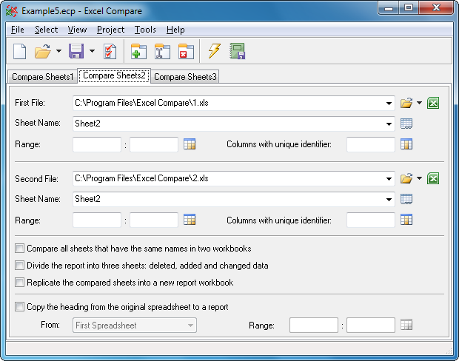Open the Project menu

click(110, 30)
